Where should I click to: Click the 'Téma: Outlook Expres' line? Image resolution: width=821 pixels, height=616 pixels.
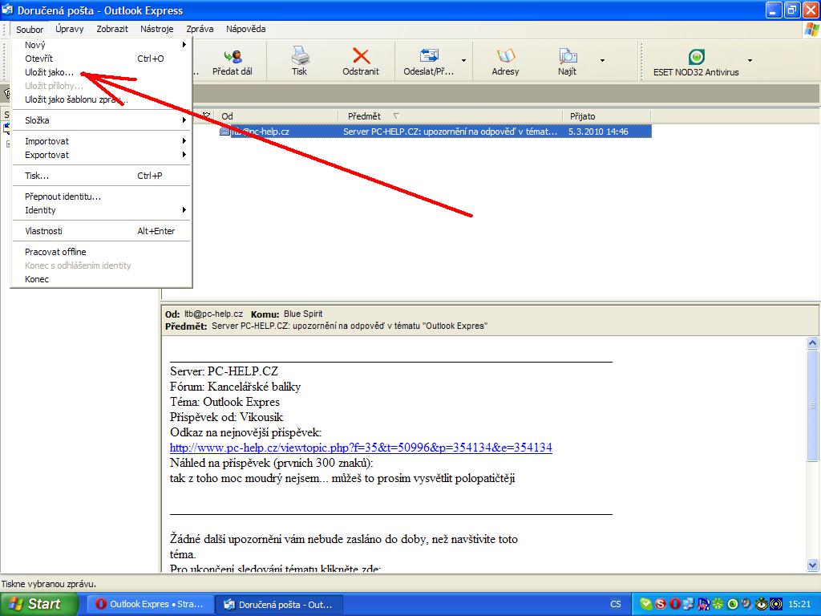(224, 403)
